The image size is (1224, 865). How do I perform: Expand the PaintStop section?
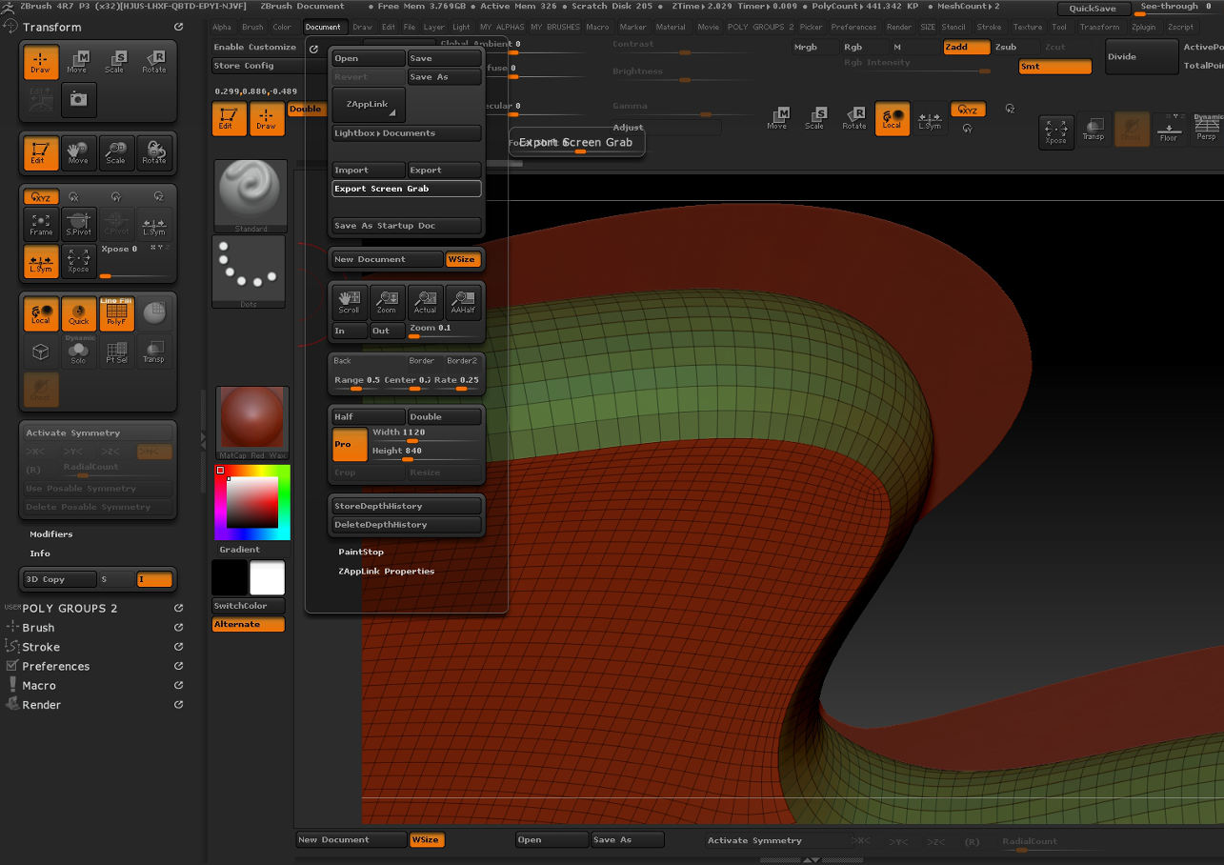361,552
